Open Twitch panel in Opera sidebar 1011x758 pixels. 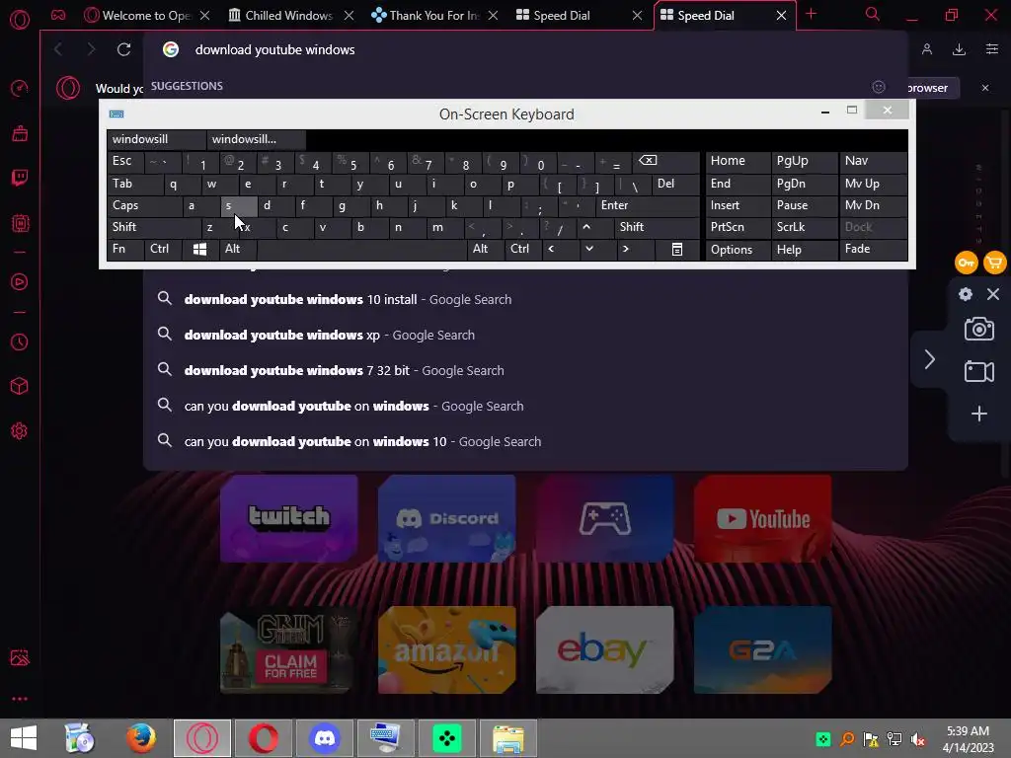pos(20,178)
